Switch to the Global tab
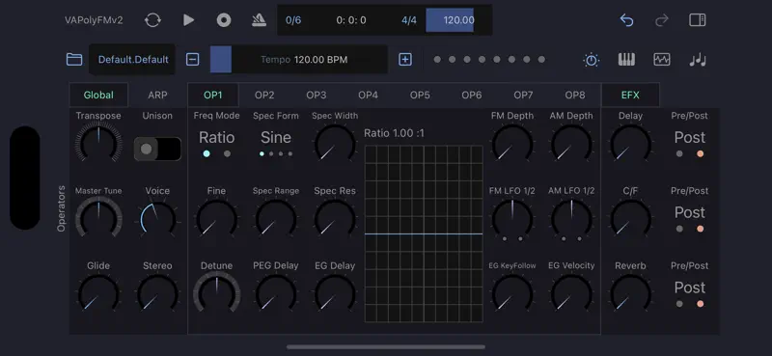Screen dimensions: 772x356 [98, 96]
